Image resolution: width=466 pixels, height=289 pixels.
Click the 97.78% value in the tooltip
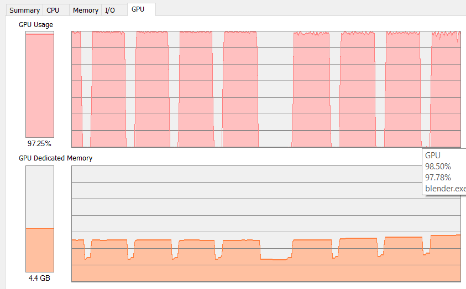438,177
